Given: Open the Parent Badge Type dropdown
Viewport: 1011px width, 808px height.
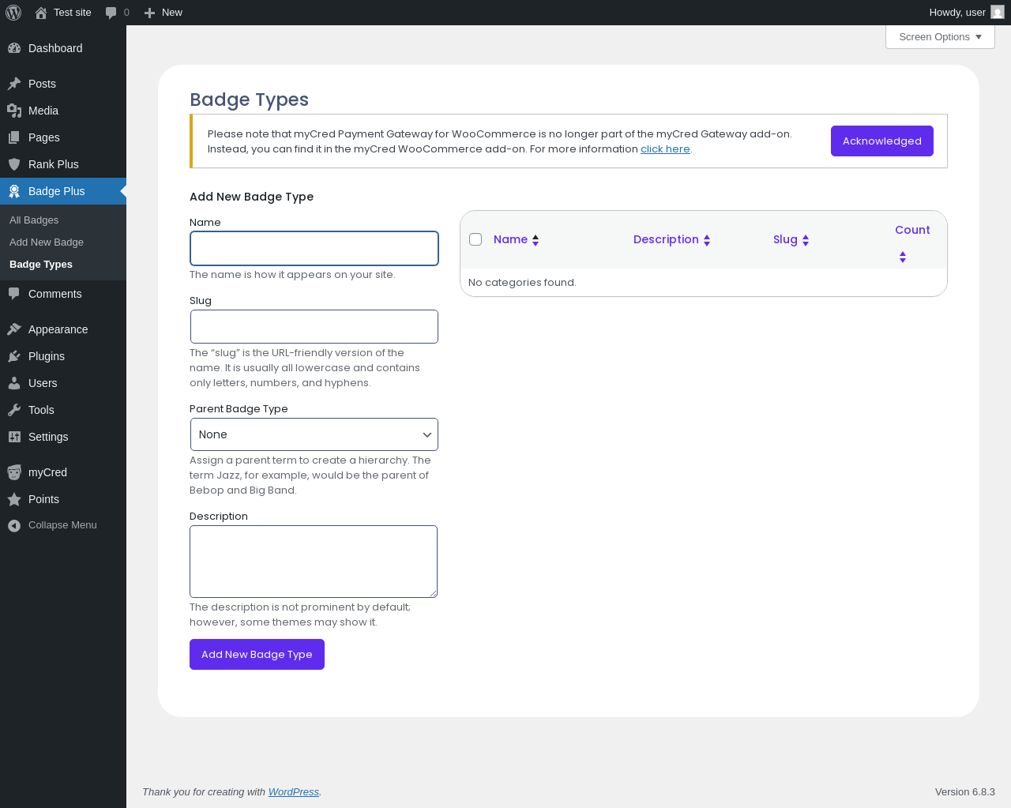Looking at the screenshot, I should [x=314, y=434].
